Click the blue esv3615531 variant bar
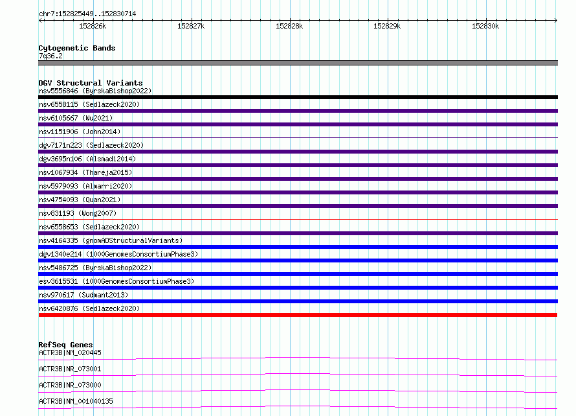576x416 pixels. (x=298, y=288)
